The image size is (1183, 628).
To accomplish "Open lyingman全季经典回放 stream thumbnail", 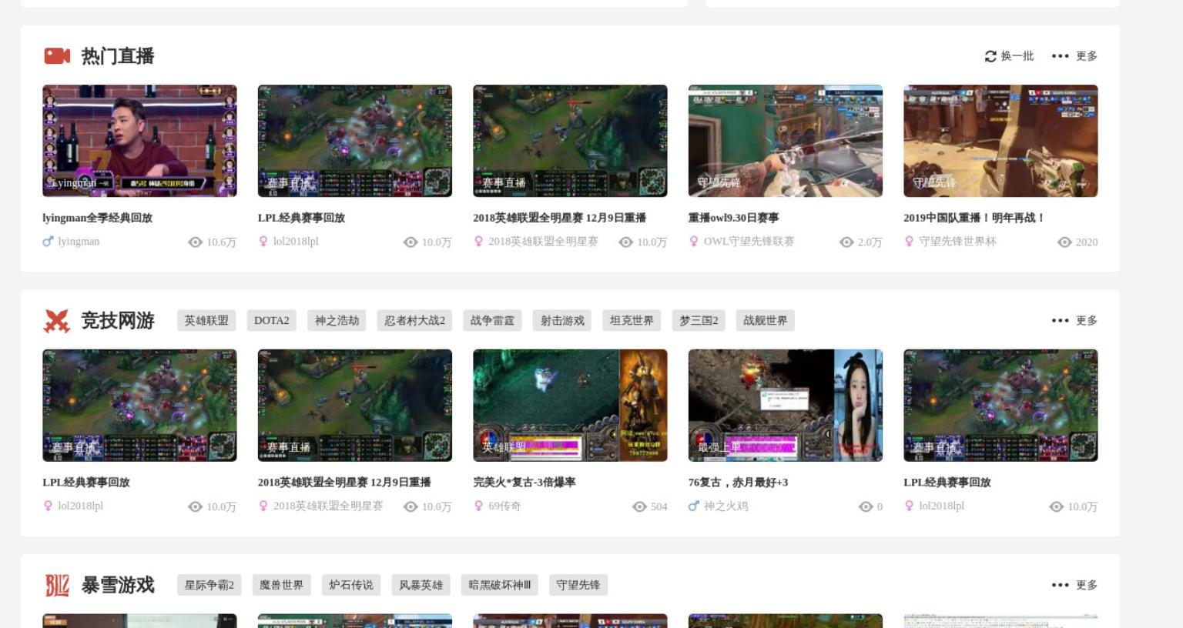I will (139, 141).
